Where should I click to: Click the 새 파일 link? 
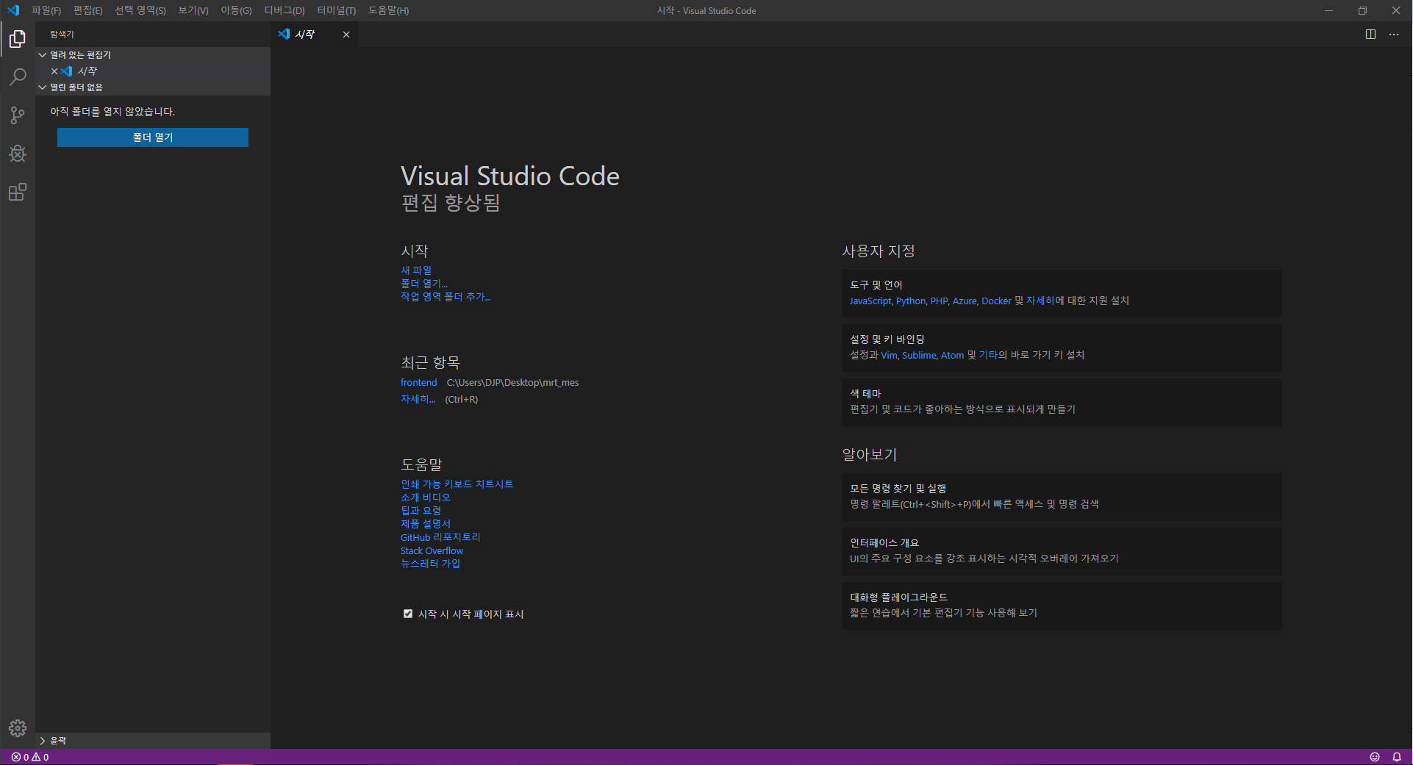(416, 270)
